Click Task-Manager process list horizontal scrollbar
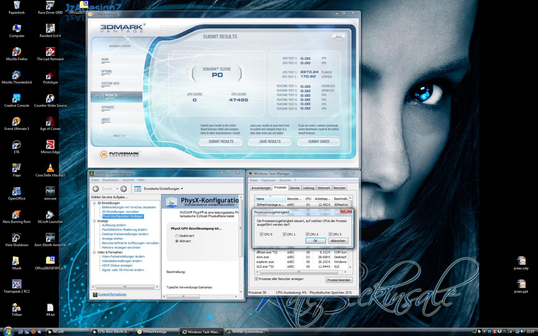This screenshot has height=336, width=538. tap(302, 272)
